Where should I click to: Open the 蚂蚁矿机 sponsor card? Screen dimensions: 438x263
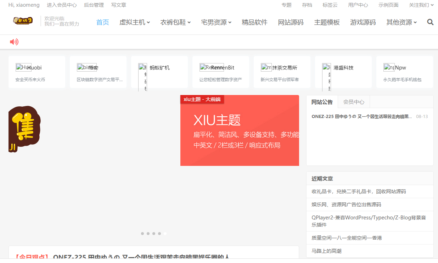pyautogui.click(x=159, y=72)
